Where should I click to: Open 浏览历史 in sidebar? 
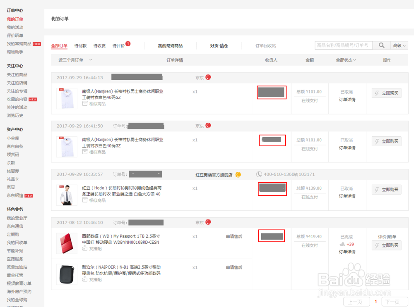(15, 115)
